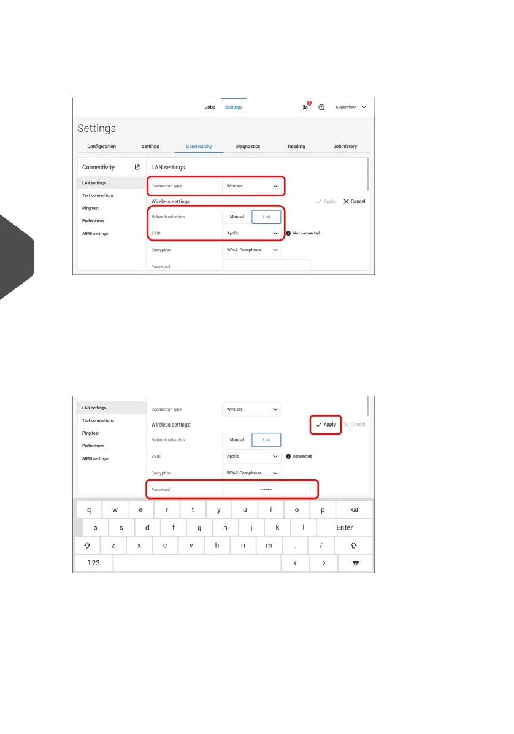Open the Diagnostics tab
The image size is (514, 734).
coord(247,147)
